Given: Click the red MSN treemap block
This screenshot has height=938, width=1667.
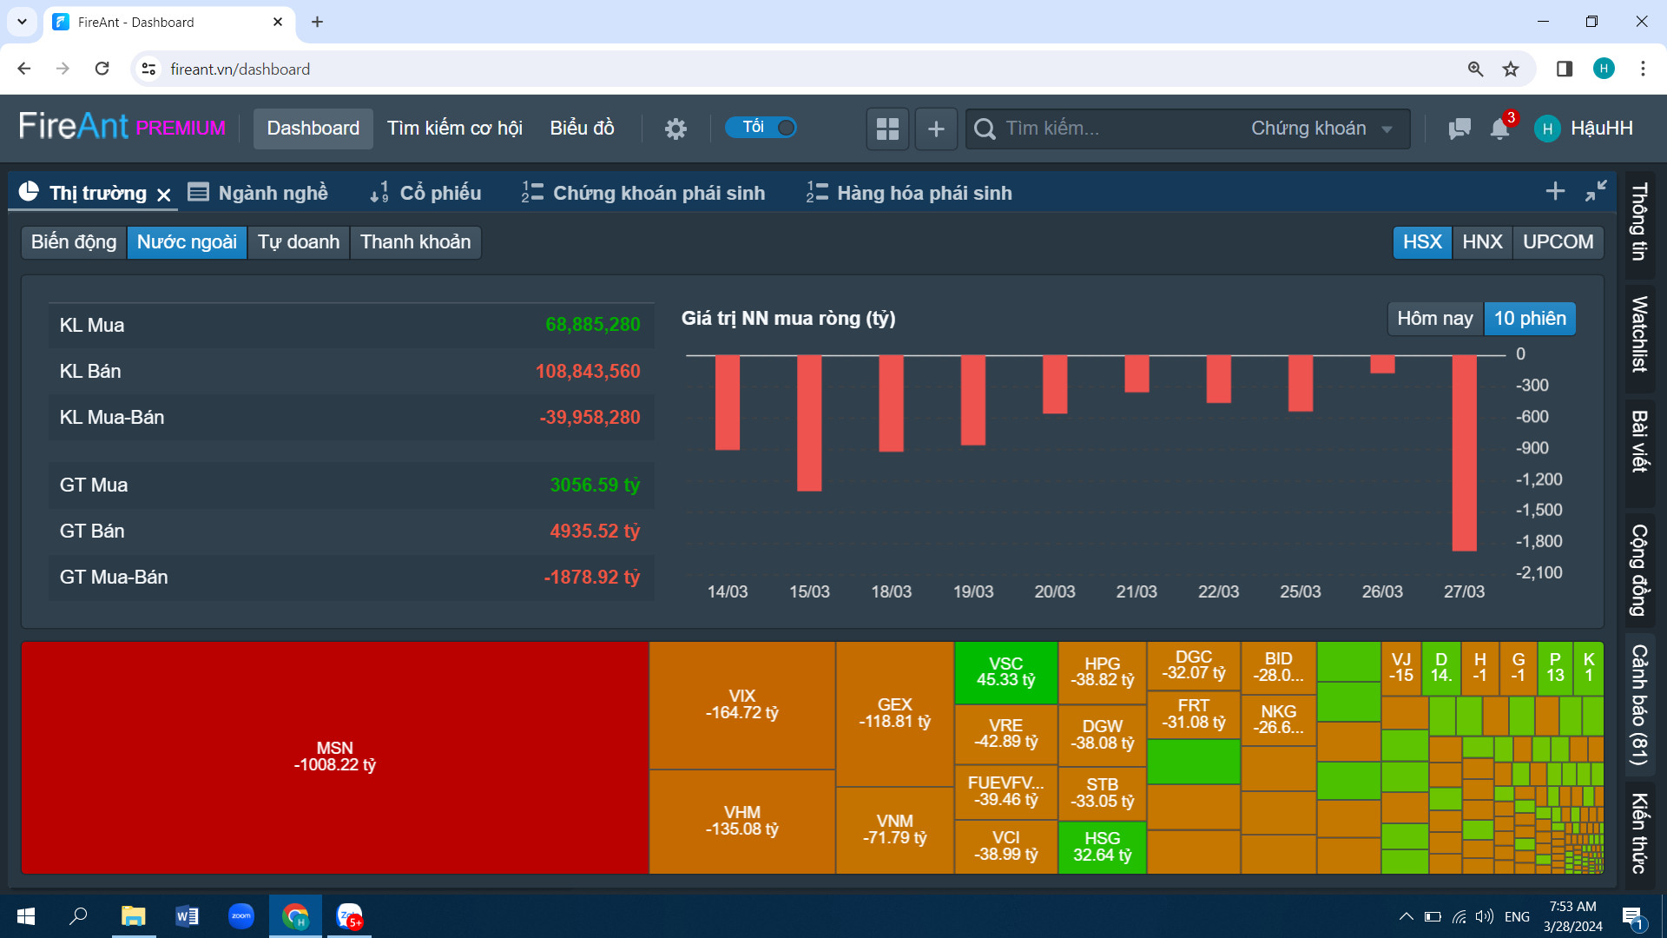Looking at the screenshot, I should [x=334, y=756].
